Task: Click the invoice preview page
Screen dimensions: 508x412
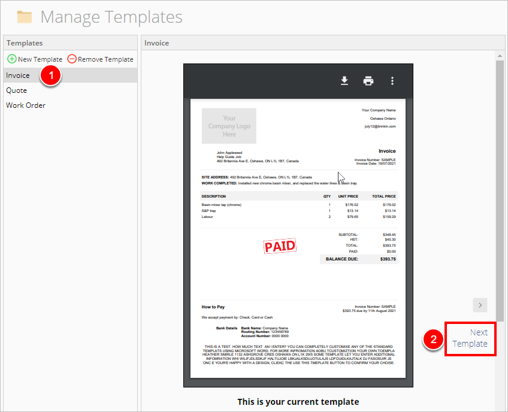Action: [298, 238]
